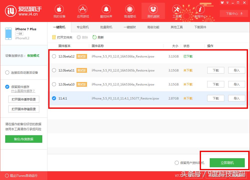Viewport: 250px width, 180px height.
Task: Switch to the 专业刷机 tab
Action: tap(82, 27)
